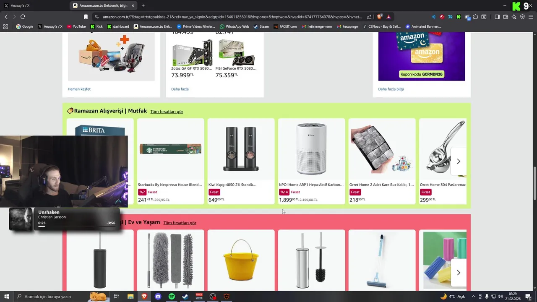
Task: Open MSI GeForce RTX 5080 product
Action: tap(236, 59)
